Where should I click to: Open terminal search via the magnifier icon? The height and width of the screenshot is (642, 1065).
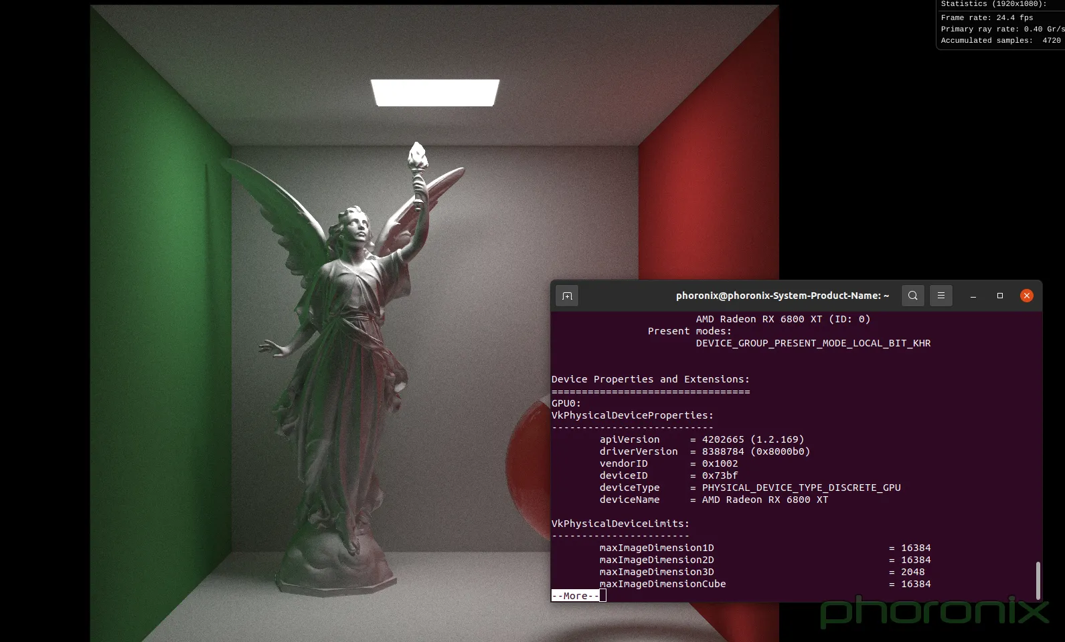point(913,296)
